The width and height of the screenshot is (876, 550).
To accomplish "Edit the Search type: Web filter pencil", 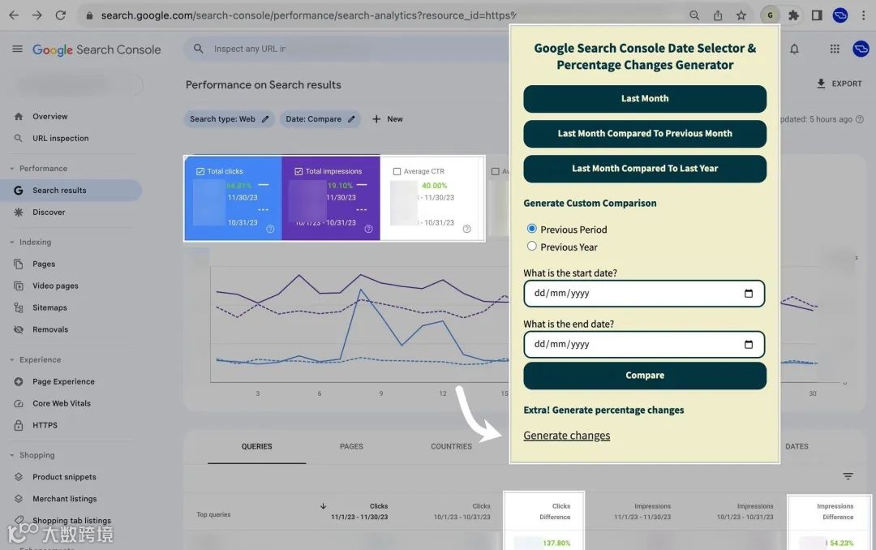I will [265, 119].
